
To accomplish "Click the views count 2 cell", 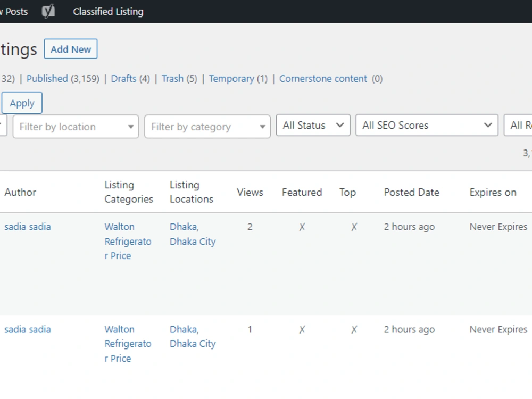I will click(250, 227).
